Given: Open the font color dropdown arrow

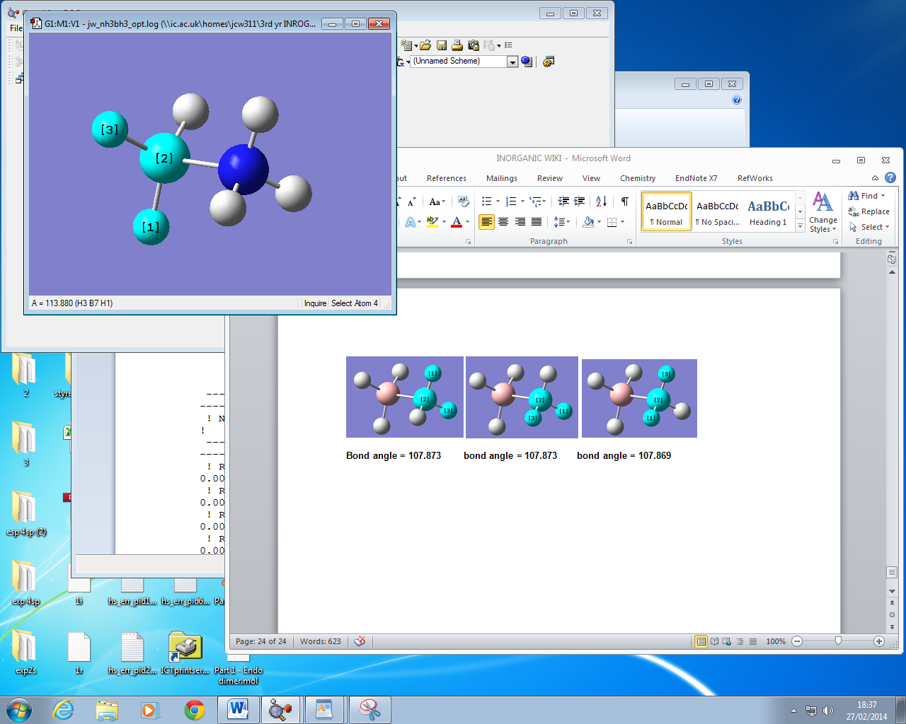Looking at the screenshot, I should (x=467, y=222).
